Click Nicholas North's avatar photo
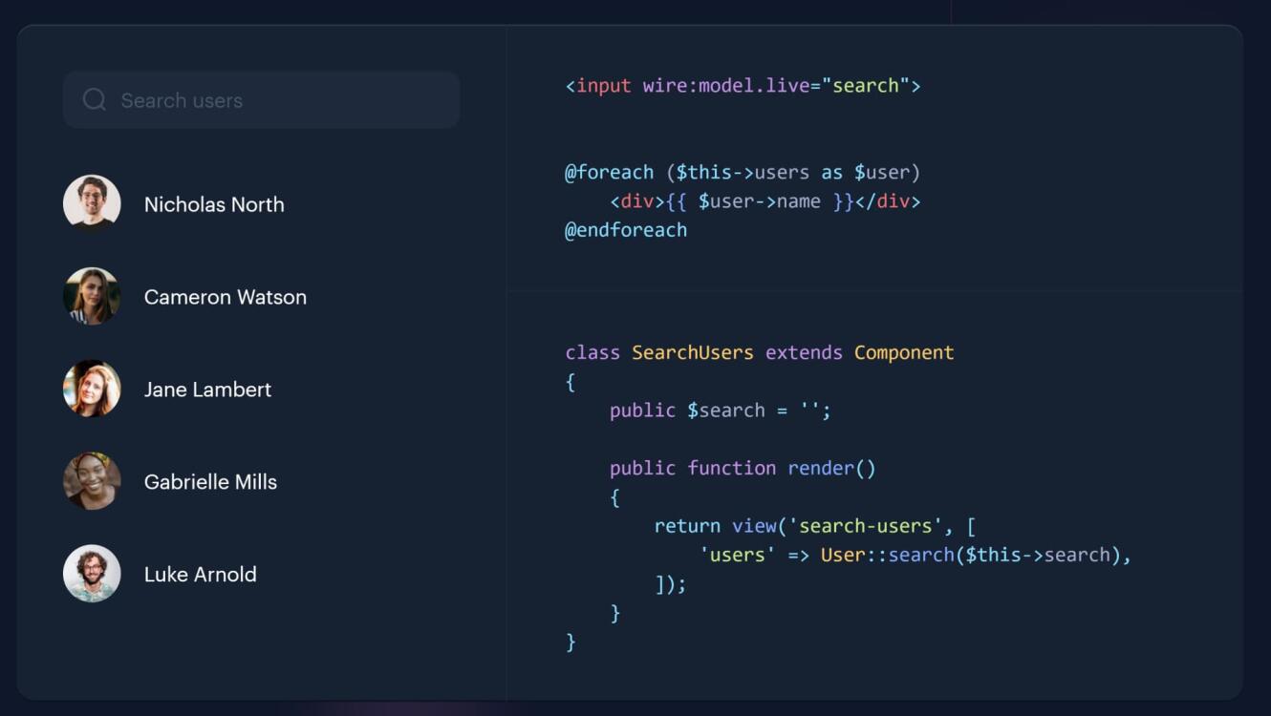Image resolution: width=1271 pixels, height=716 pixels. point(92,203)
